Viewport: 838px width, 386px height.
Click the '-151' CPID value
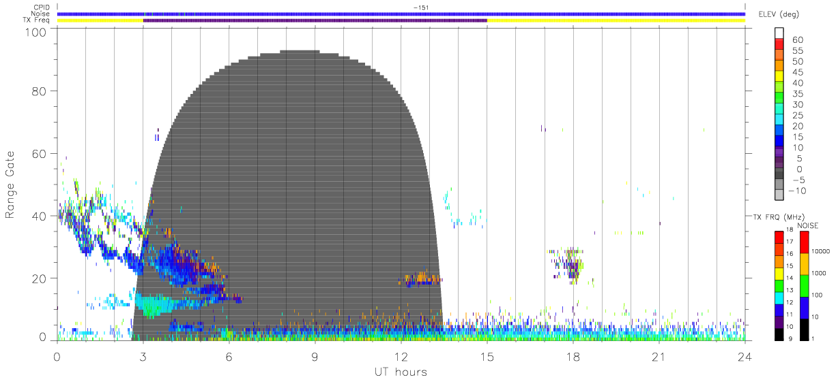point(420,7)
